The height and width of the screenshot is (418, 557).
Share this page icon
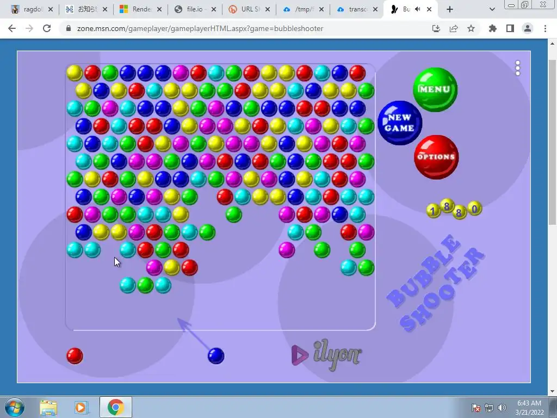click(x=454, y=28)
